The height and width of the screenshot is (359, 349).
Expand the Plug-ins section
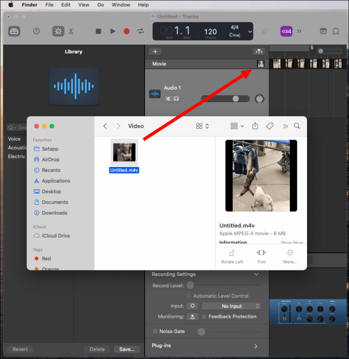256,346
